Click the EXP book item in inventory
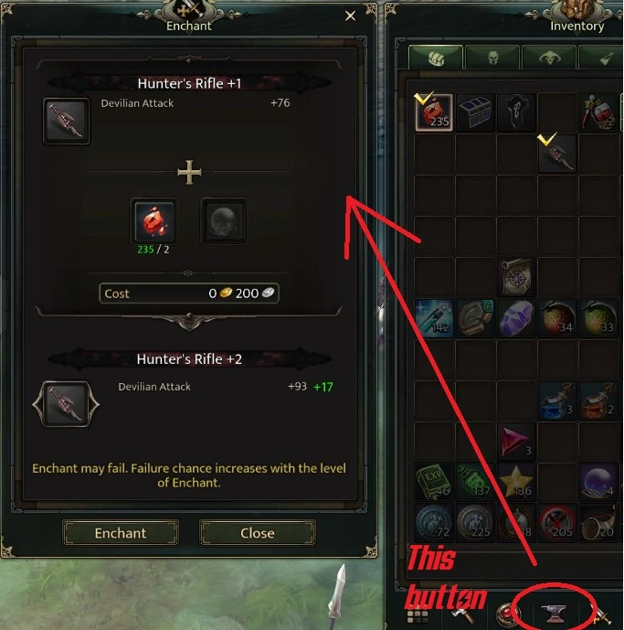The height and width of the screenshot is (630, 624). tap(434, 481)
